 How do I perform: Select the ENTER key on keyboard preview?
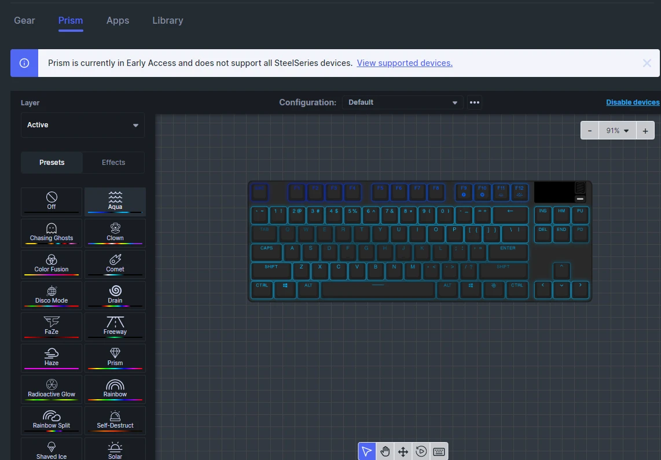(x=508, y=252)
